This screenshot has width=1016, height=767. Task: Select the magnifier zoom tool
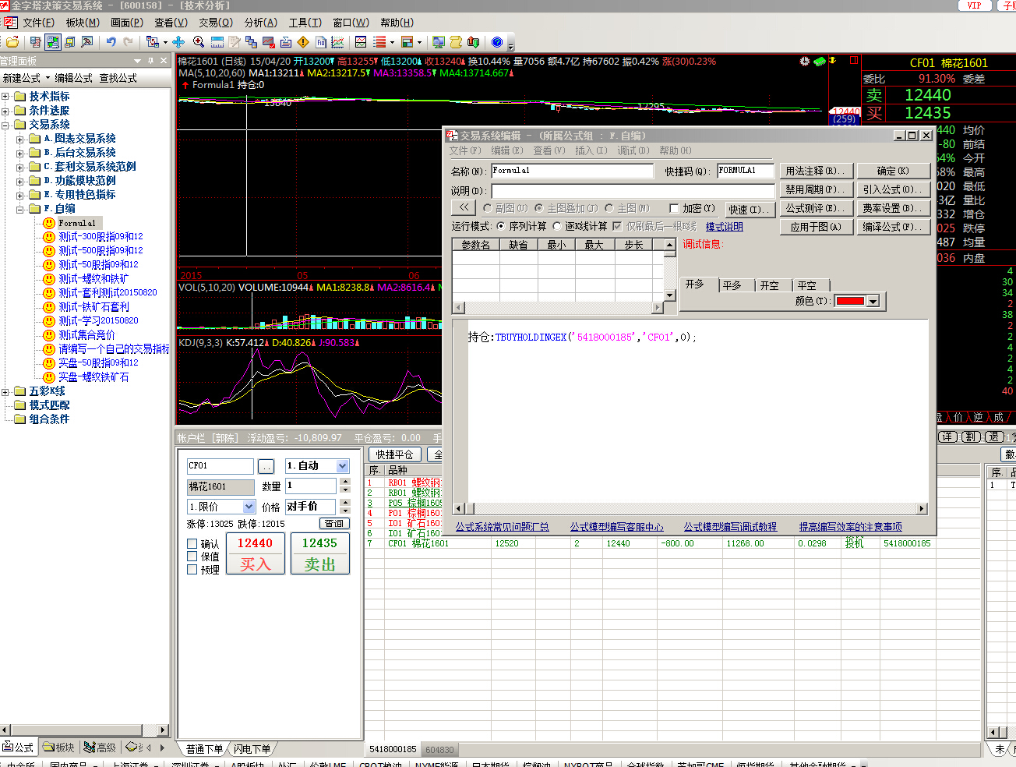click(x=199, y=42)
